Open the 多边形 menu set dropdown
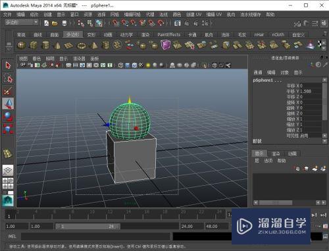 [x=22, y=22]
